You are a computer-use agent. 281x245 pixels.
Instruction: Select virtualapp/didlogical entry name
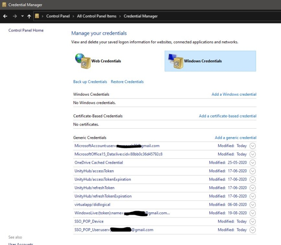click(x=92, y=205)
